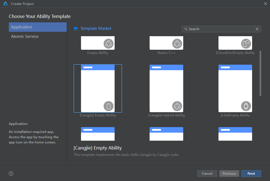This screenshot has width=270, height=181.
Task: Click the [Cangjie] Hybrid Ability device icon
Action: pos(177,106)
